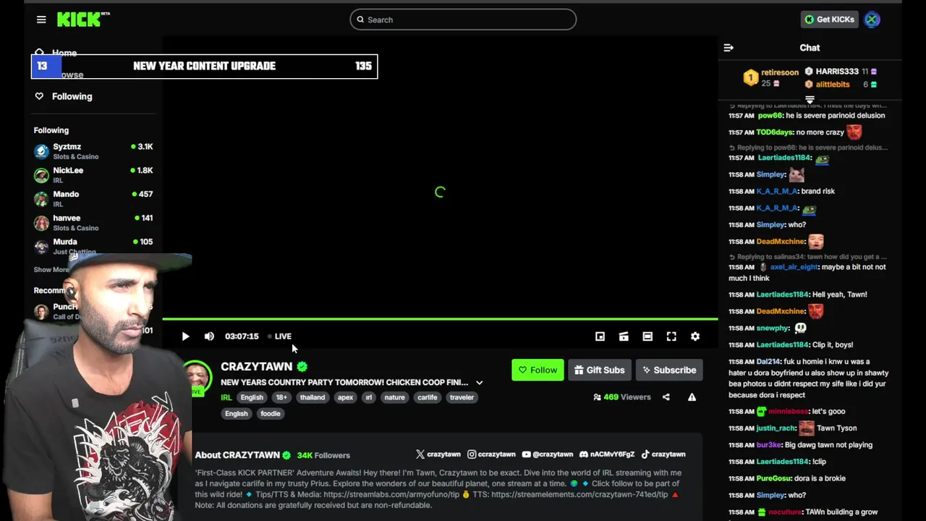Click username justin_rach in chat
Viewport: 926px width, 521px height.
(777, 428)
